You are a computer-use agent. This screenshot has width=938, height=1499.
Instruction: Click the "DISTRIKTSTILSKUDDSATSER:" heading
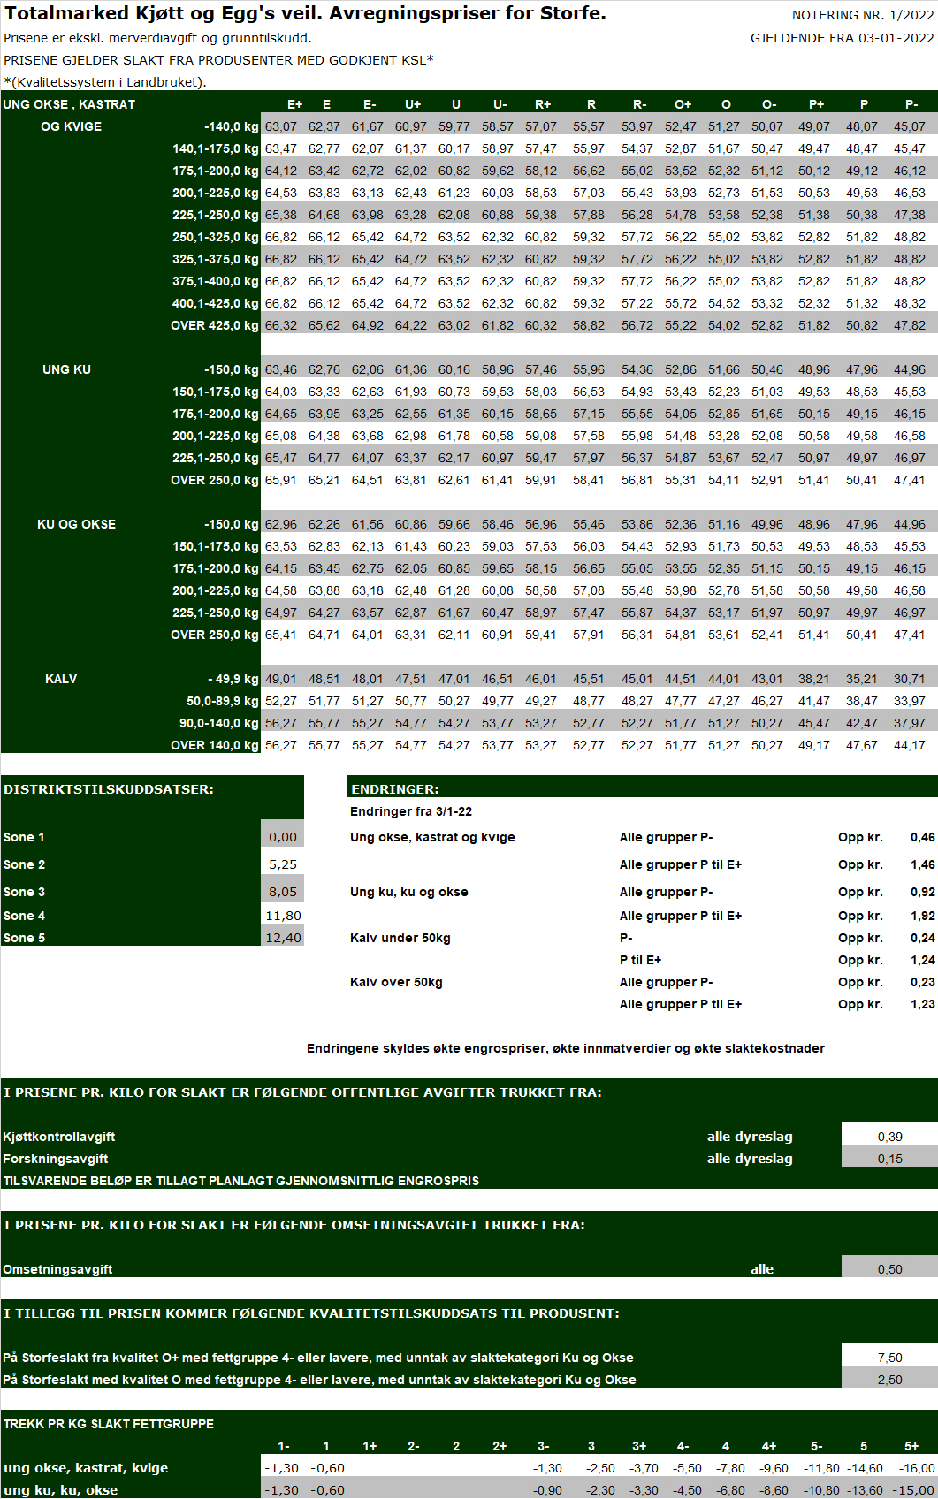[x=109, y=789]
